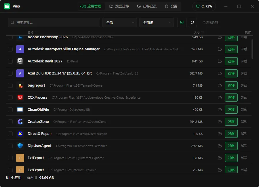Image resolution: width=259 pixels, height=187 pixels.
Task: Open folder location for CreatorZone
Action: click(x=220, y=122)
